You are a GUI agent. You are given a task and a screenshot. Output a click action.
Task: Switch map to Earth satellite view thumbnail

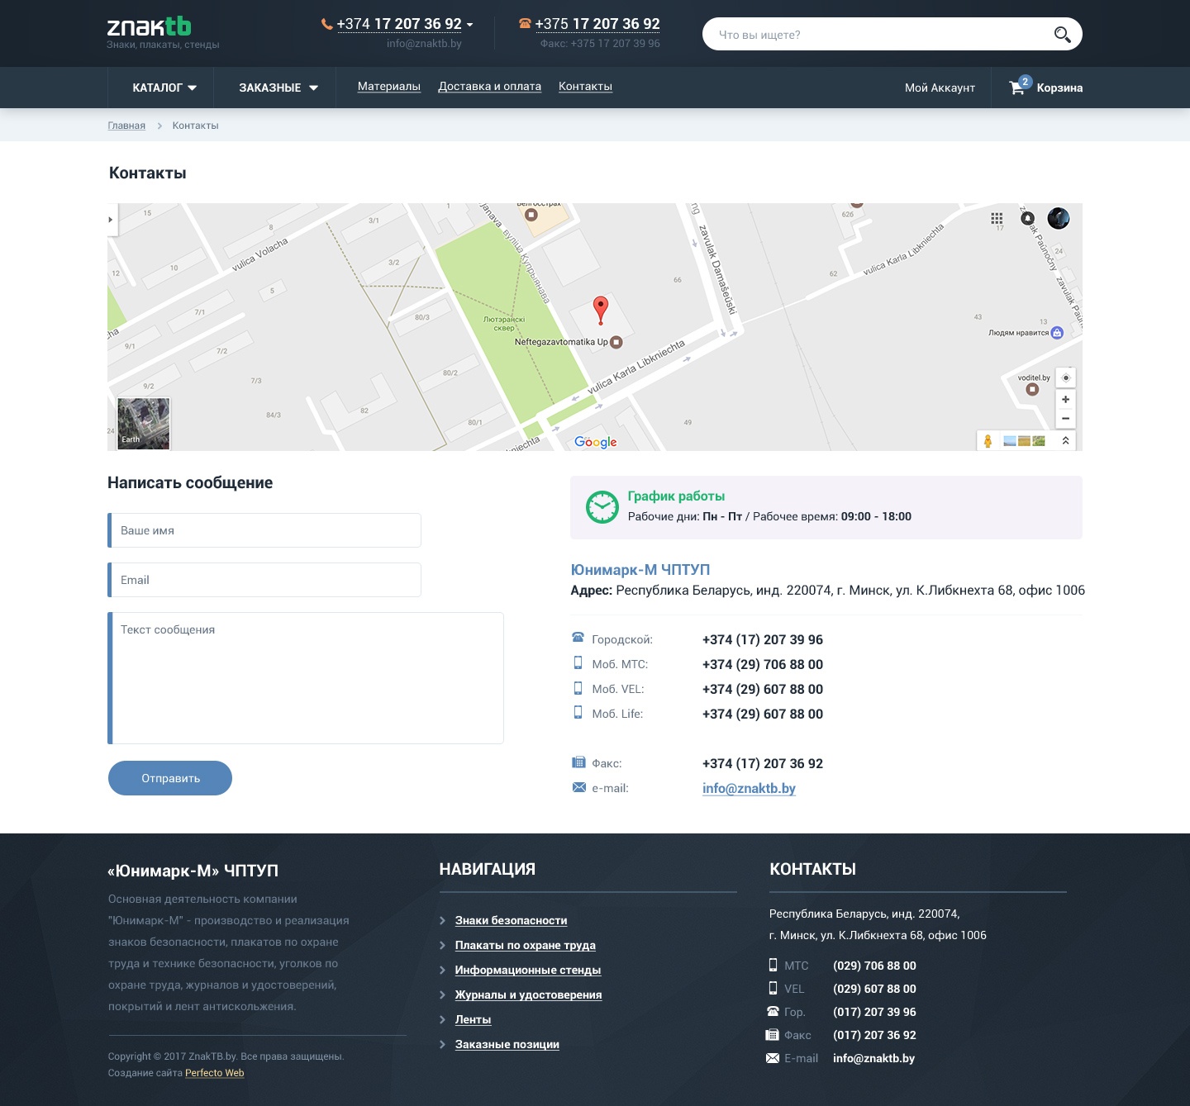[144, 424]
